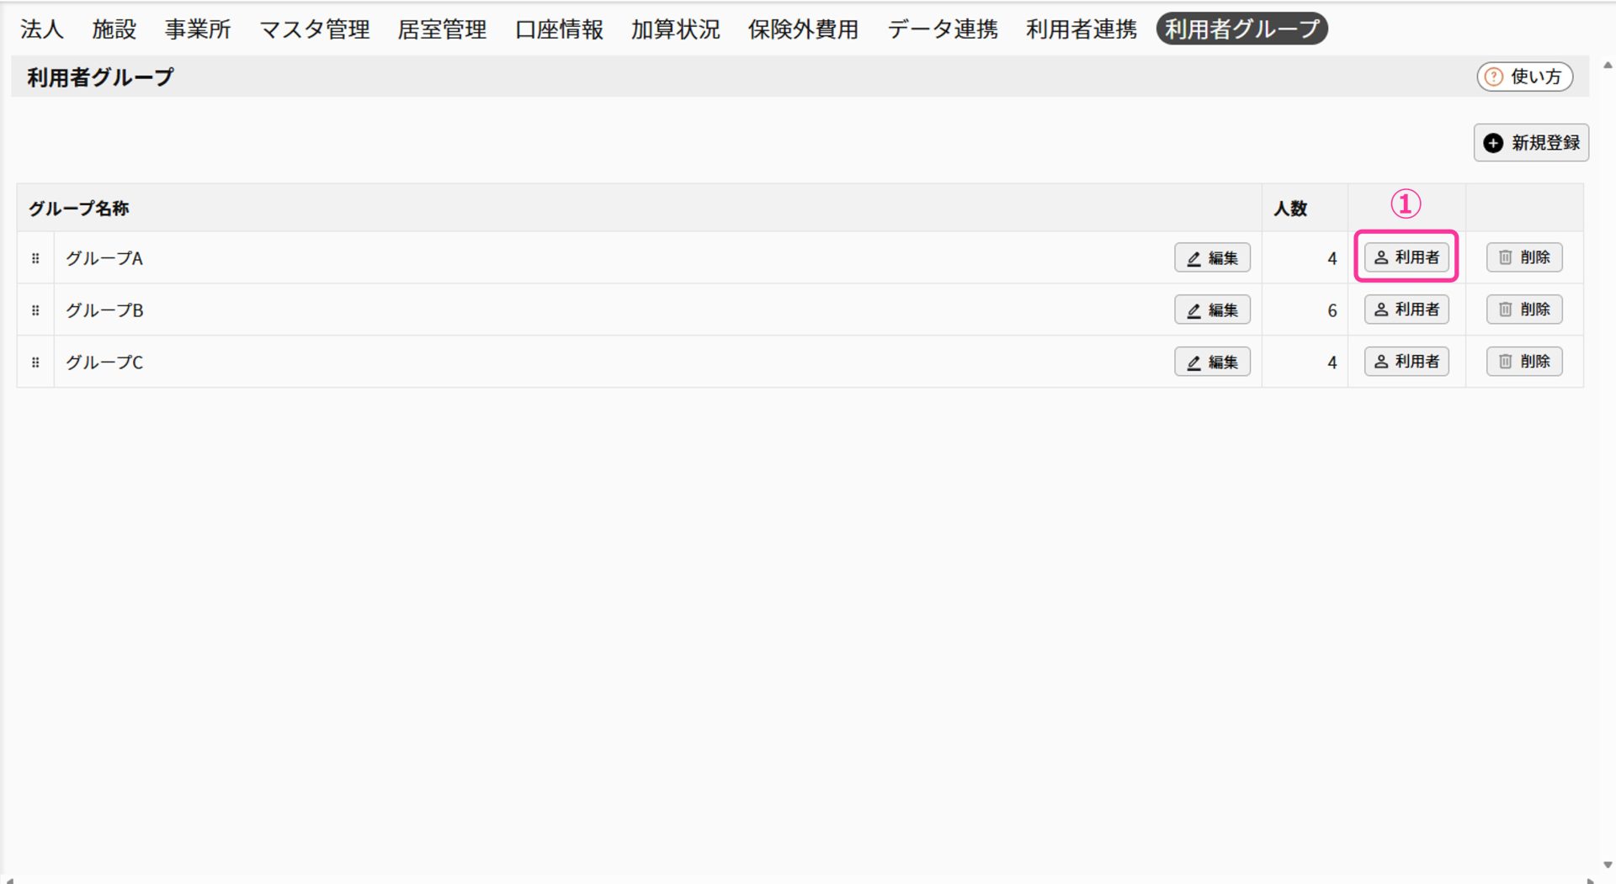The image size is (1616, 884).
Task: Open 利用者 list for グループC
Action: [1406, 362]
